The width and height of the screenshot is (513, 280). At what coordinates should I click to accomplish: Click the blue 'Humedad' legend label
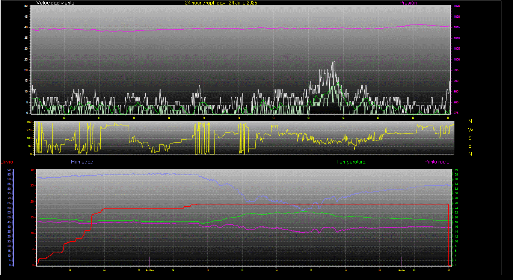tap(82, 162)
